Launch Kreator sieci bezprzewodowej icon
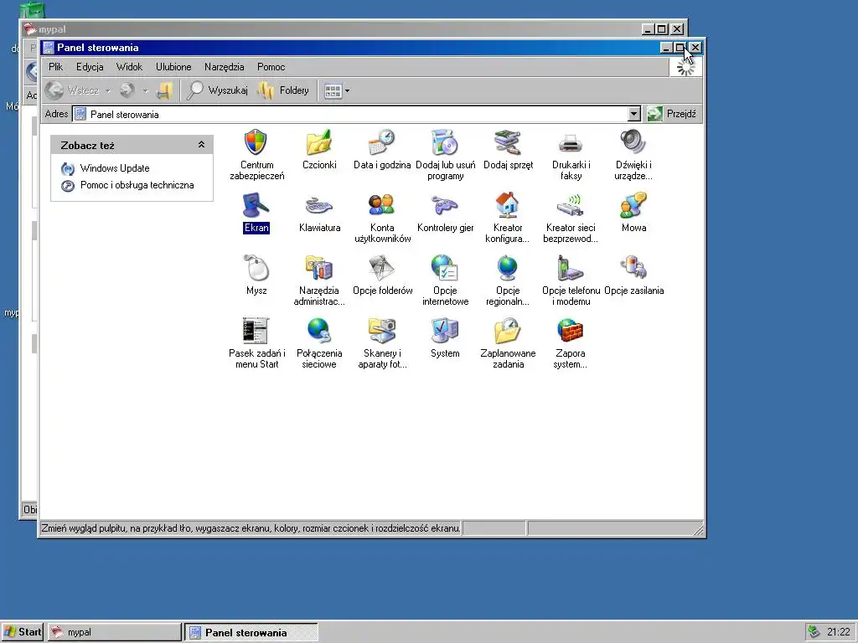Screen dimensions: 858x643 pos(571,206)
